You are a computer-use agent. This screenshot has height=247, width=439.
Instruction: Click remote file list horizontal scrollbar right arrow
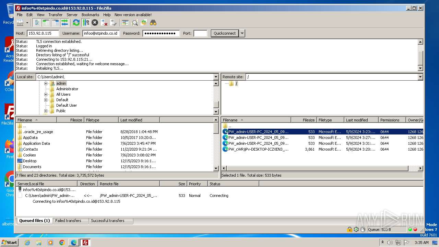coord(420,168)
